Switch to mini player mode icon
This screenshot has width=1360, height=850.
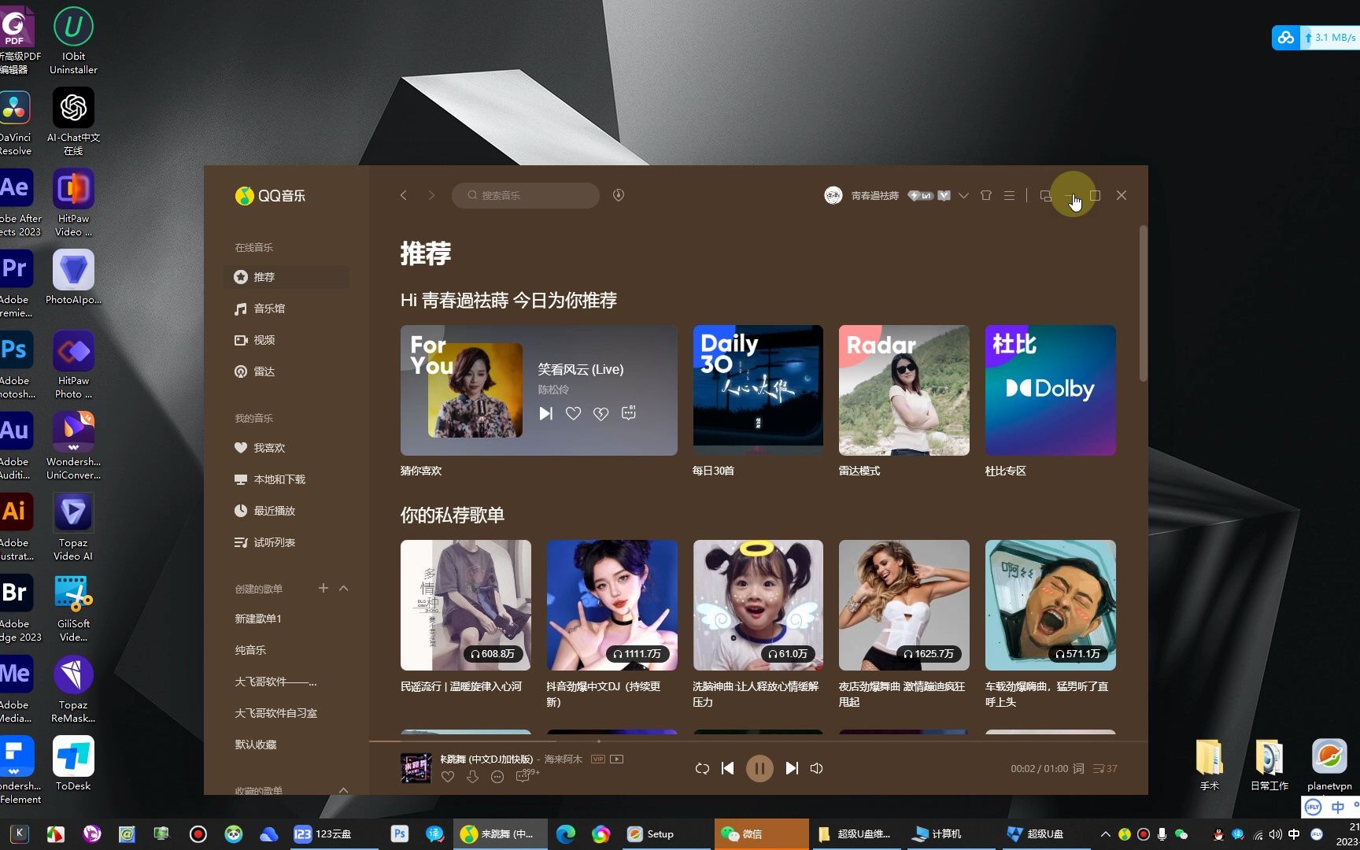1045,195
